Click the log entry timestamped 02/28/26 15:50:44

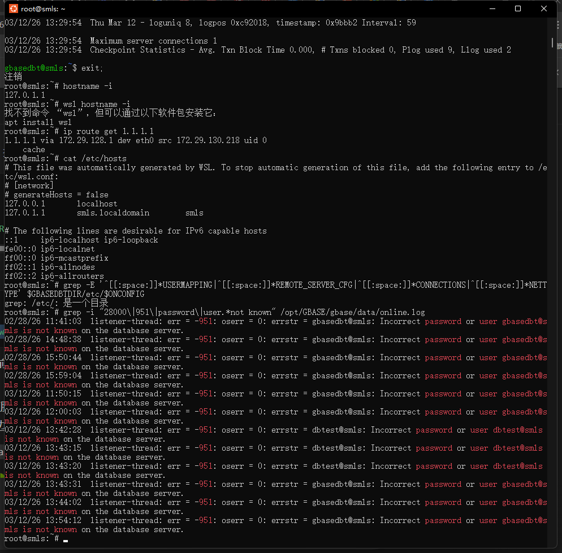click(x=275, y=362)
